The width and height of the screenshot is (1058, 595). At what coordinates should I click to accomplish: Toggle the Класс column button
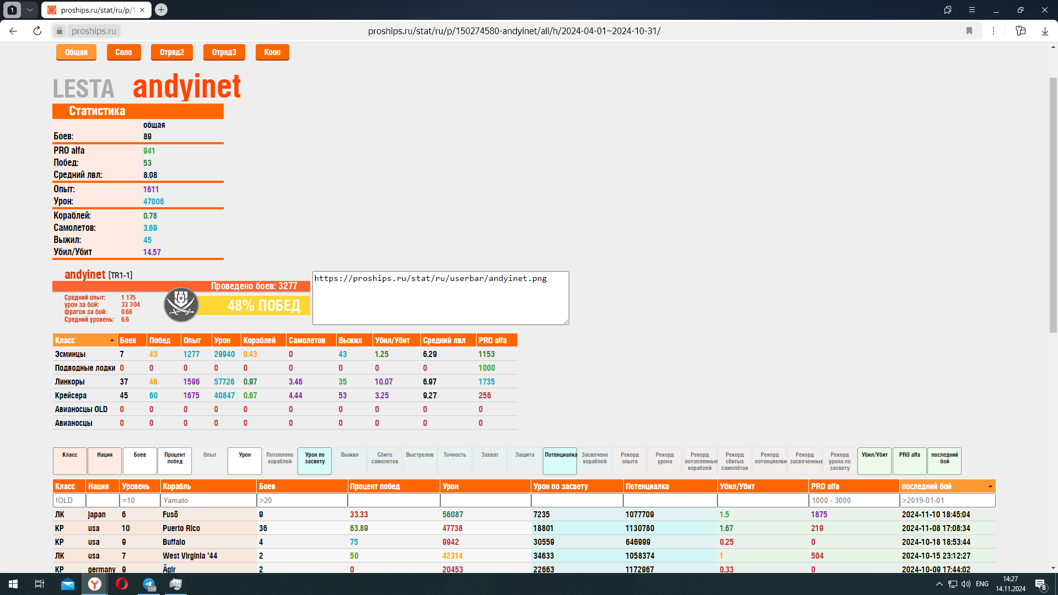pyautogui.click(x=70, y=461)
